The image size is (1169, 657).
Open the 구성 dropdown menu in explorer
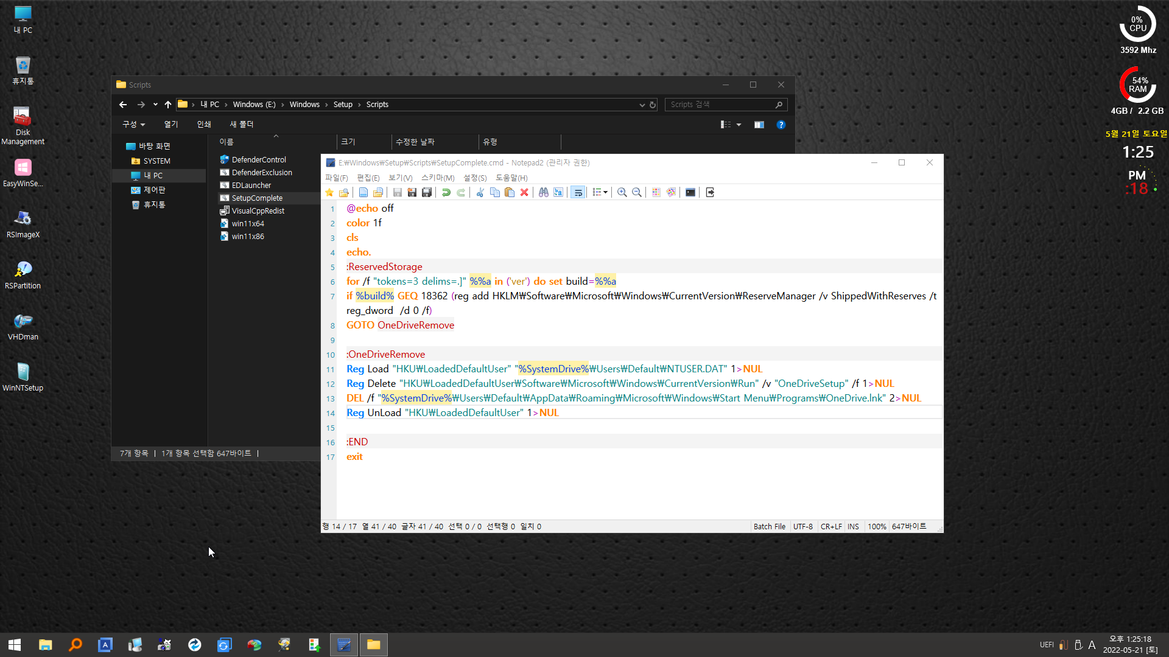point(134,125)
